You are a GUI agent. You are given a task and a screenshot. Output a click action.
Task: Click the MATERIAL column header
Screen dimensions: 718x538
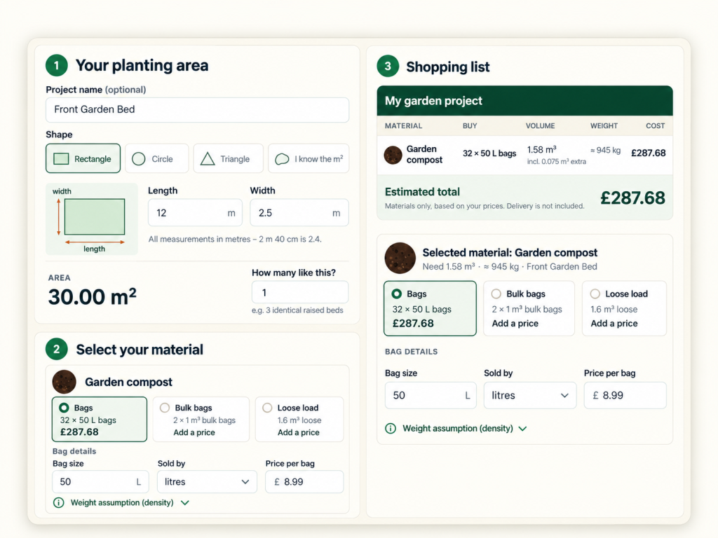coord(403,126)
